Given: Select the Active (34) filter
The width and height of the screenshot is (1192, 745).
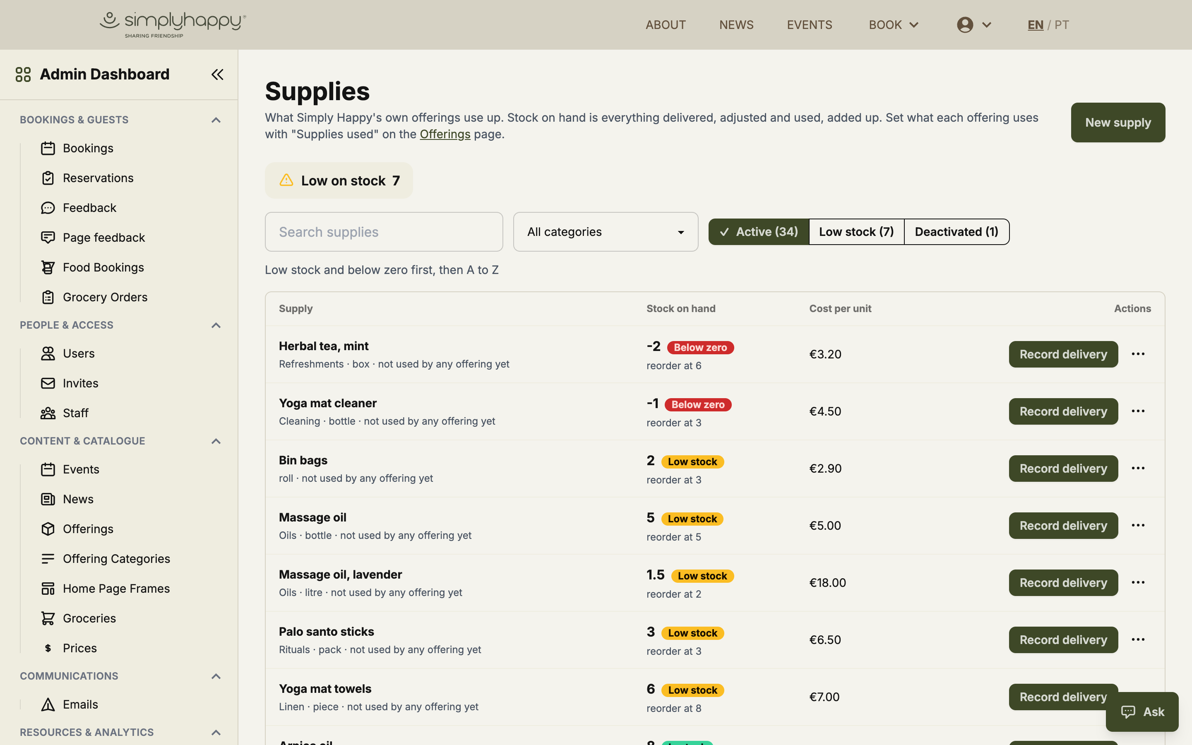Looking at the screenshot, I should coord(759,232).
